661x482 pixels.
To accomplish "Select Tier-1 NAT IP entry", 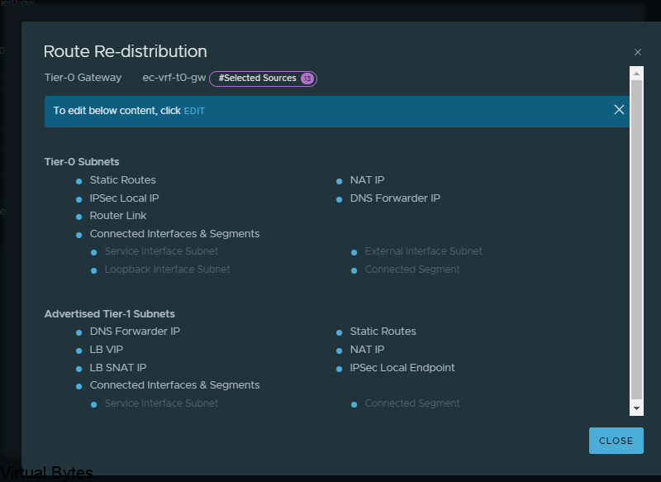I will 367,350.
